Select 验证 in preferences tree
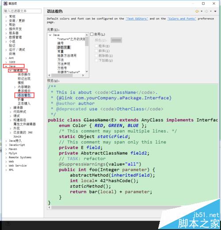 click(12, 46)
